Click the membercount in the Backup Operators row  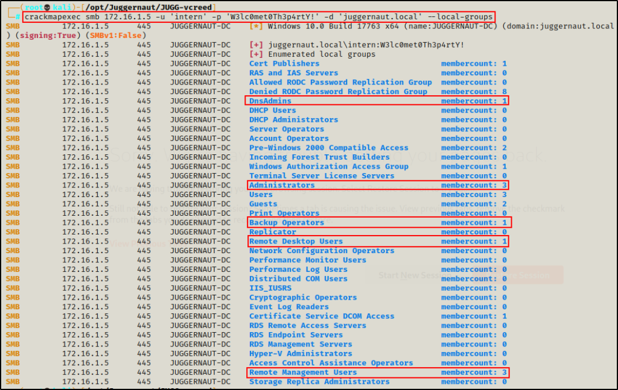point(504,223)
